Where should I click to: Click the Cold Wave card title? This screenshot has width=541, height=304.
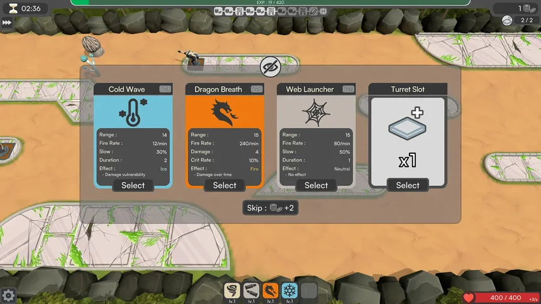126,89
